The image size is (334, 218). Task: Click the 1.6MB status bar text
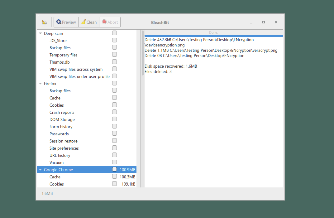47,193
